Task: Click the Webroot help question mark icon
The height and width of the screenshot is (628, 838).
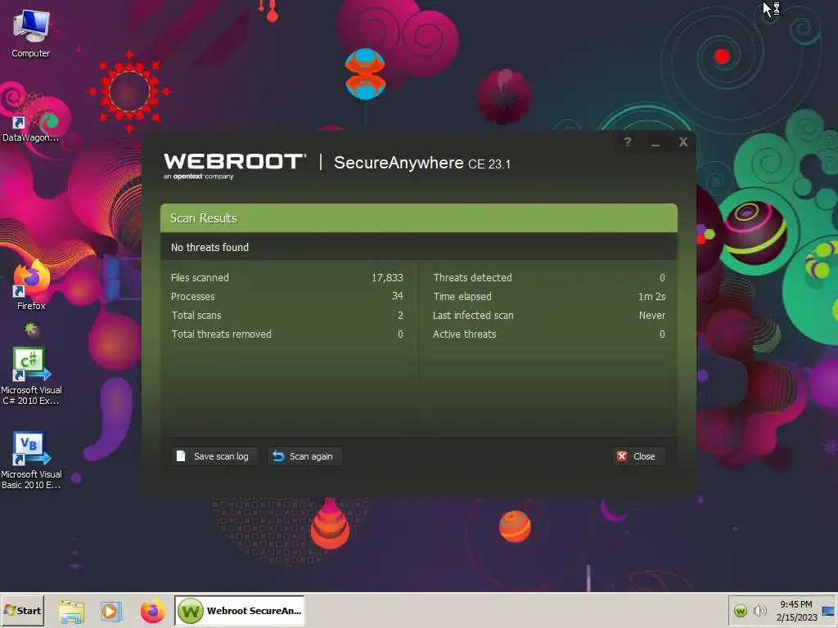Action: pyautogui.click(x=628, y=142)
